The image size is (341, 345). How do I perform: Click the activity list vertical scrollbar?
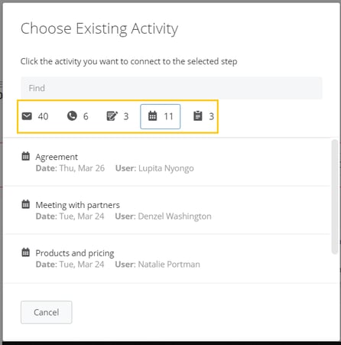[x=335, y=197]
